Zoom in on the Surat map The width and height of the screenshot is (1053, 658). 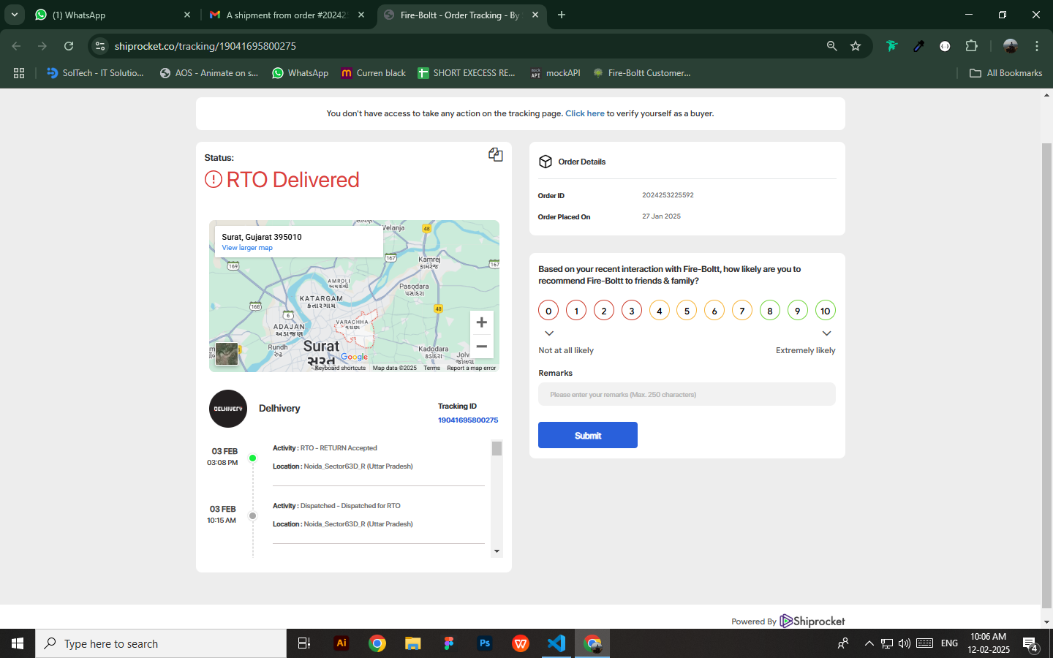(481, 322)
